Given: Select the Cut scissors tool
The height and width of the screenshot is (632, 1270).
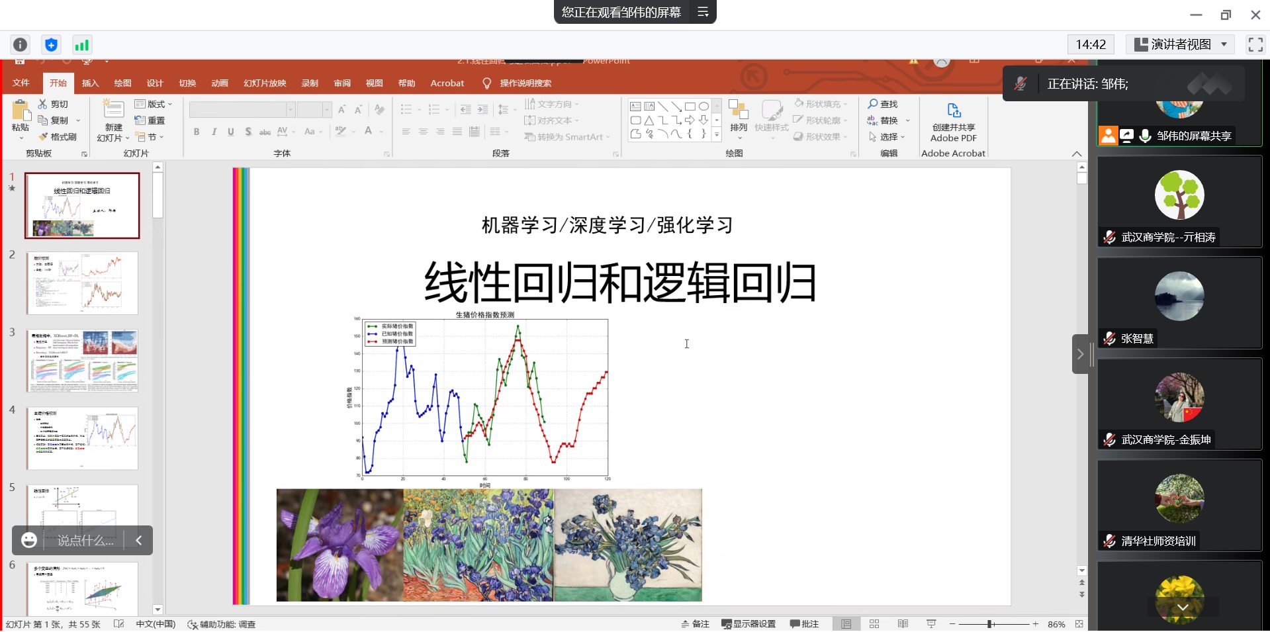Looking at the screenshot, I should click(x=53, y=104).
